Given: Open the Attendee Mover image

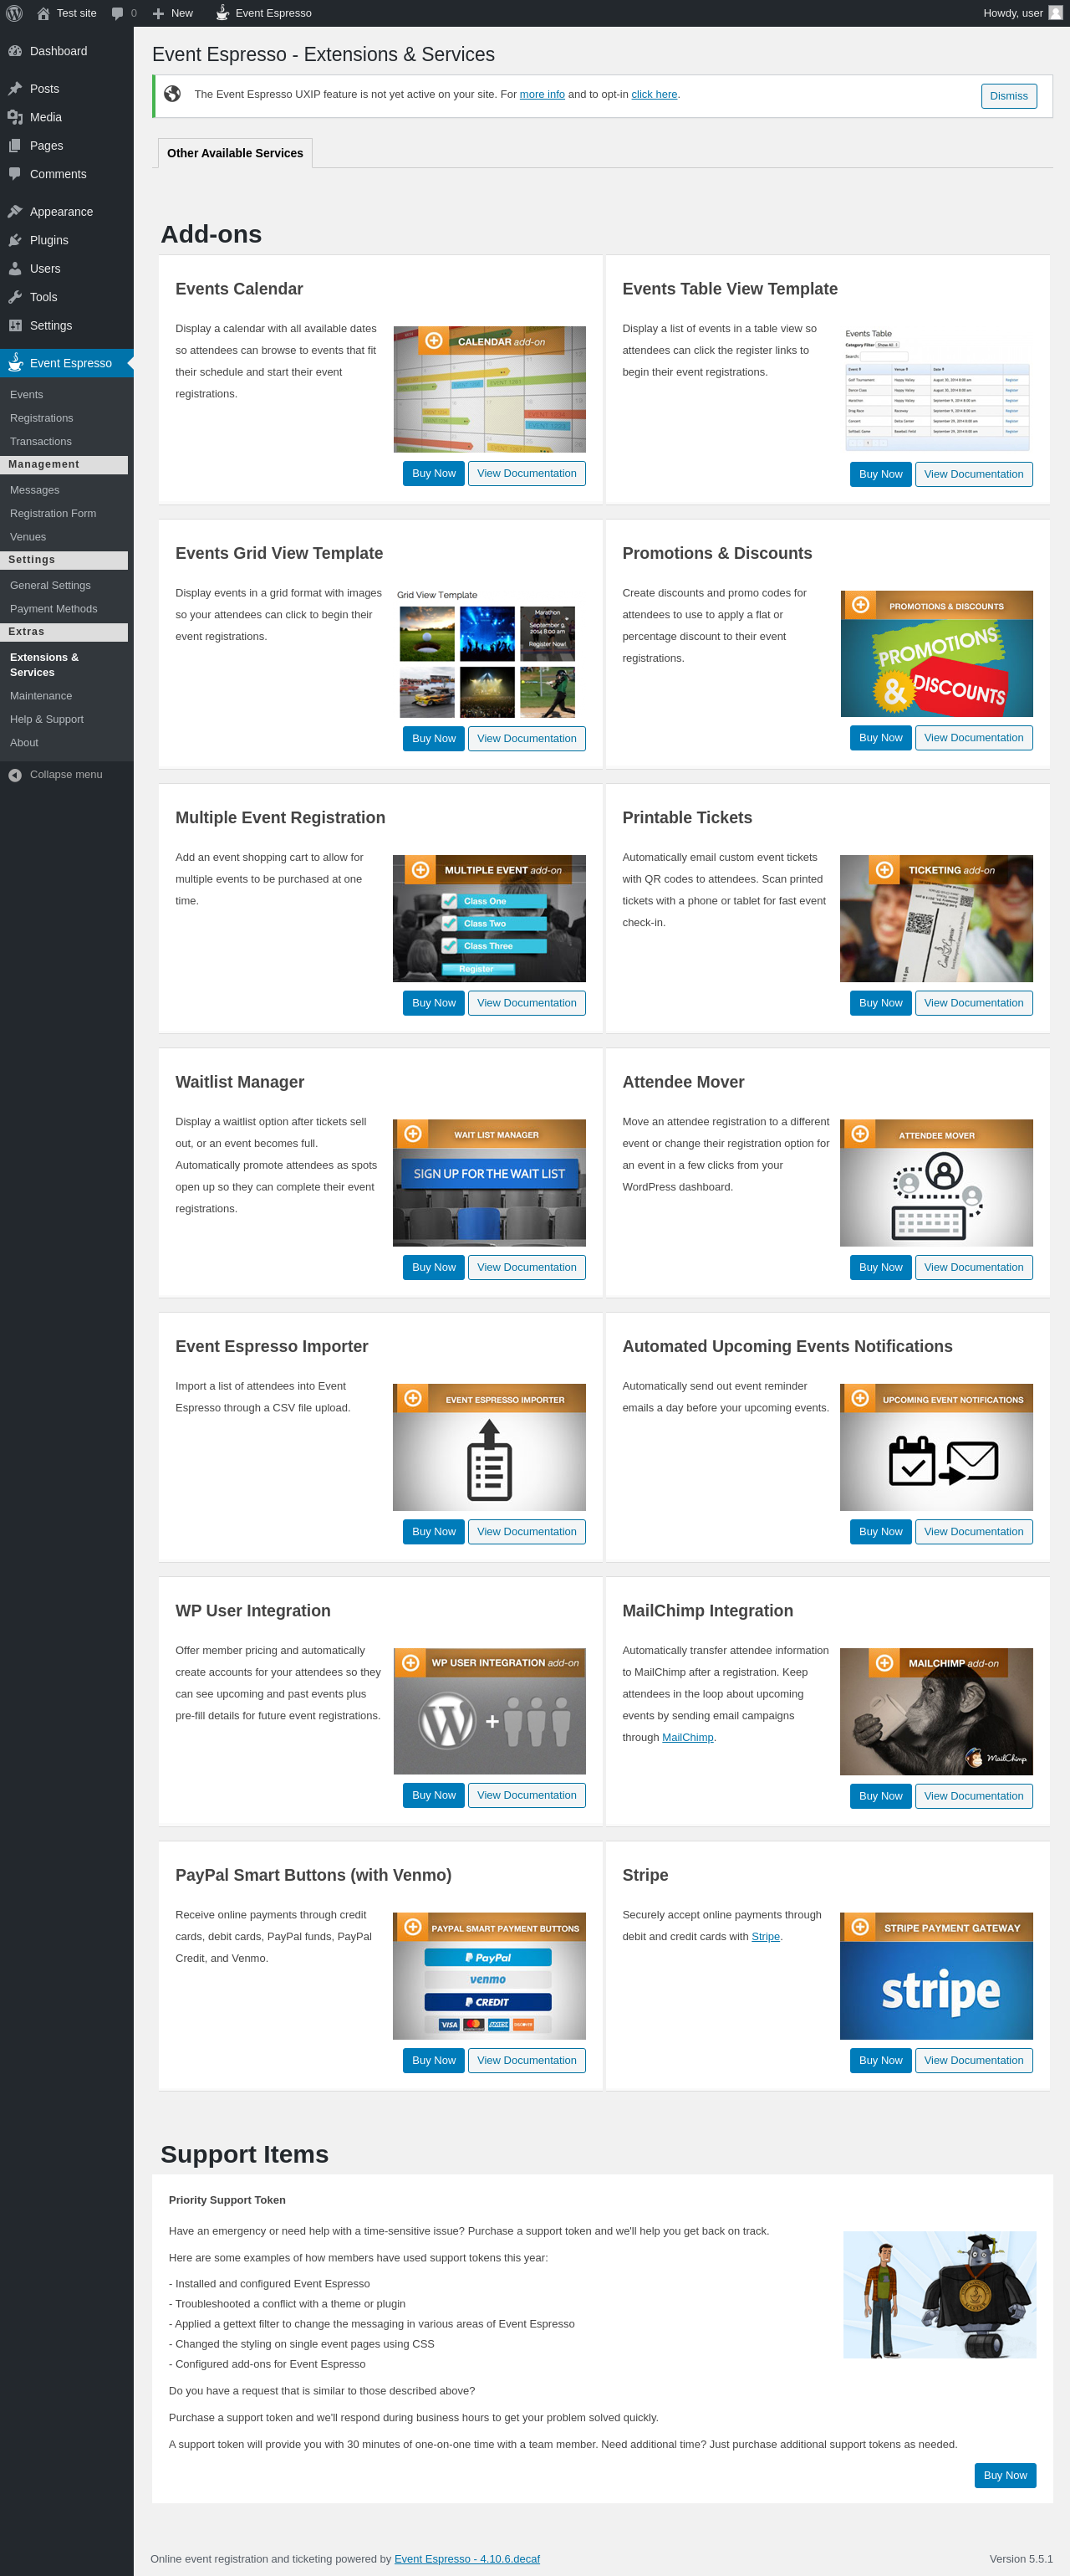Looking at the screenshot, I should point(936,1183).
